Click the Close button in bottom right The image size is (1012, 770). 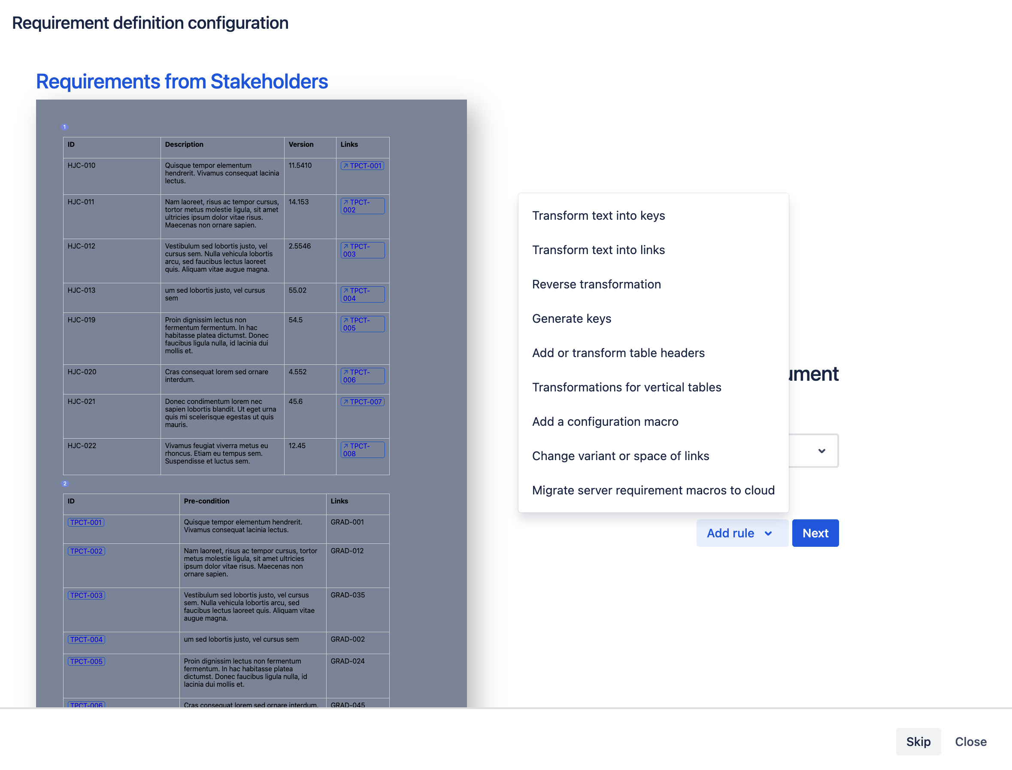972,741
